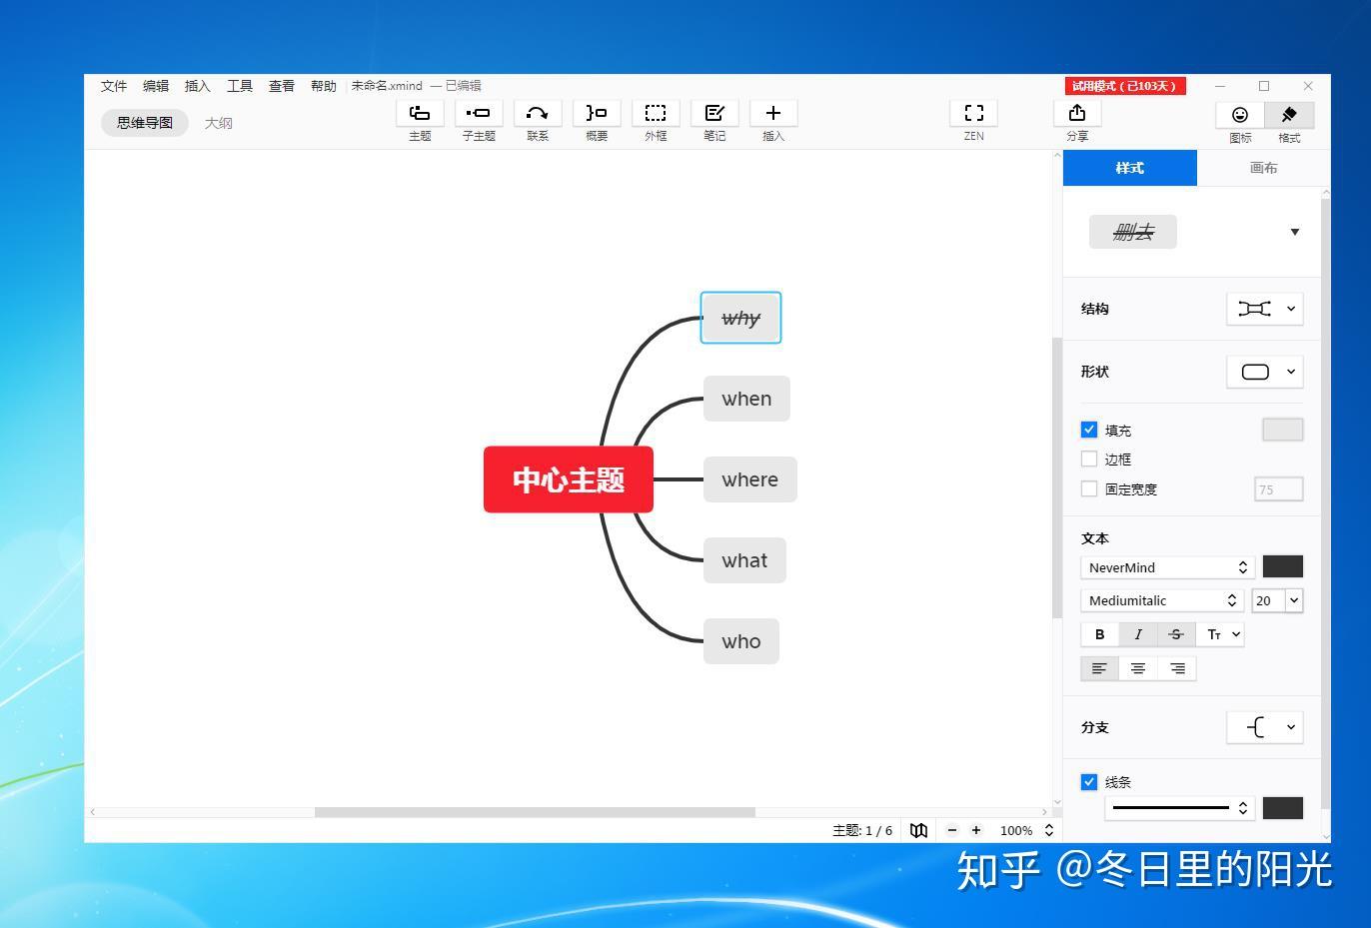The width and height of the screenshot is (1371, 928).
Task: Align text to the left
Action: click(x=1100, y=668)
